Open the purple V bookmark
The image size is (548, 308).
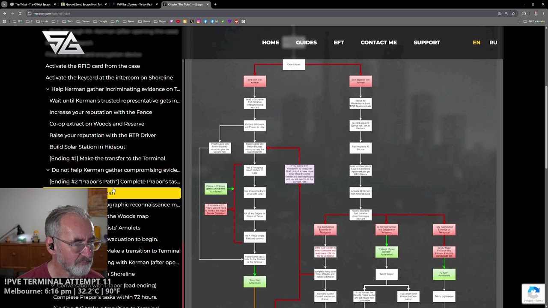tap(229, 21)
